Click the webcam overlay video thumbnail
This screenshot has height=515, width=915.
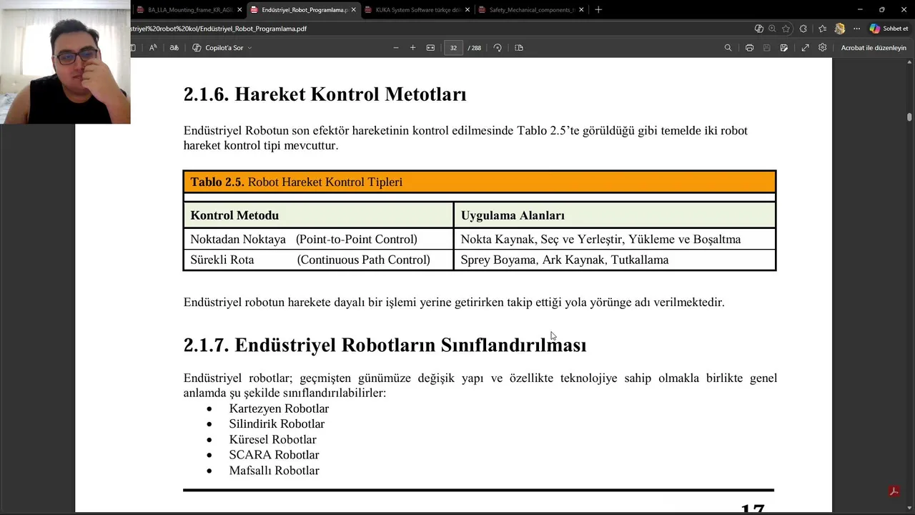click(65, 62)
